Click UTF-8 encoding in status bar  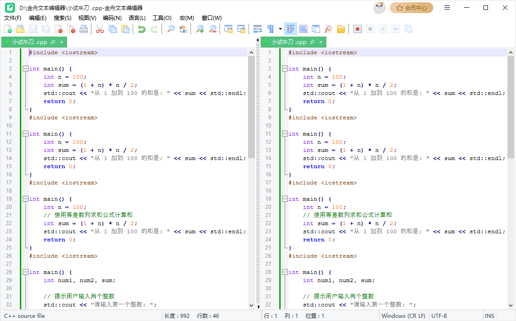(439, 316)
